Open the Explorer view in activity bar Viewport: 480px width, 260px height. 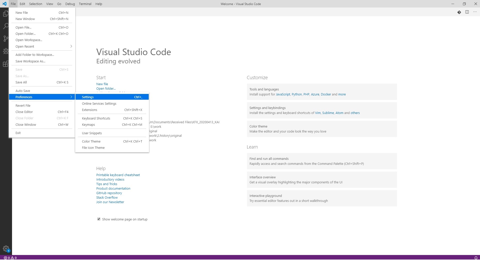tap(6, 13)
